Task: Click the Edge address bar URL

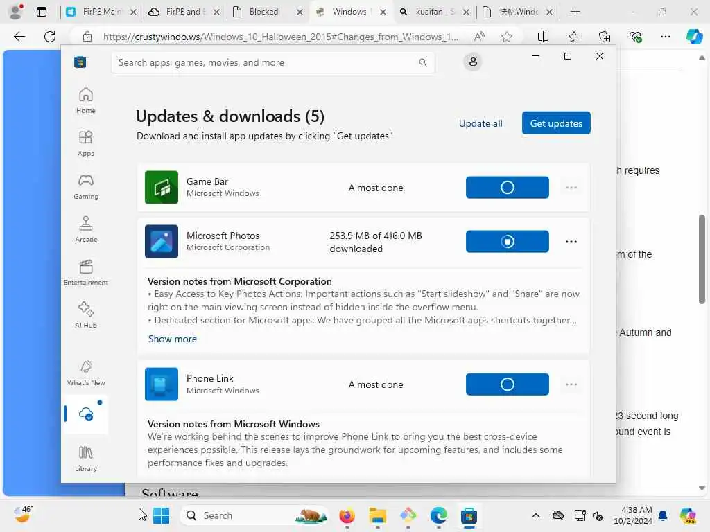Action: [281, 37]
